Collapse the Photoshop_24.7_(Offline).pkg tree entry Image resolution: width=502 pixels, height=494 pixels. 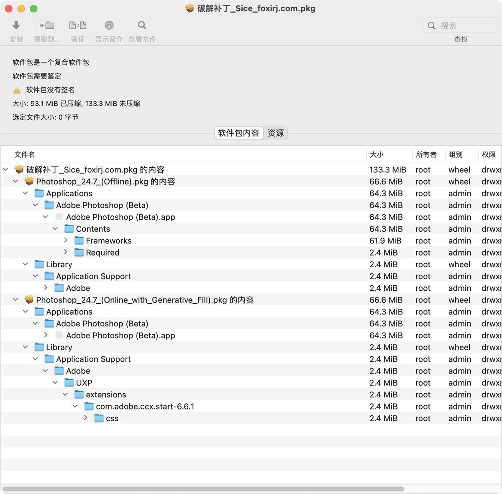click(15, 181)
